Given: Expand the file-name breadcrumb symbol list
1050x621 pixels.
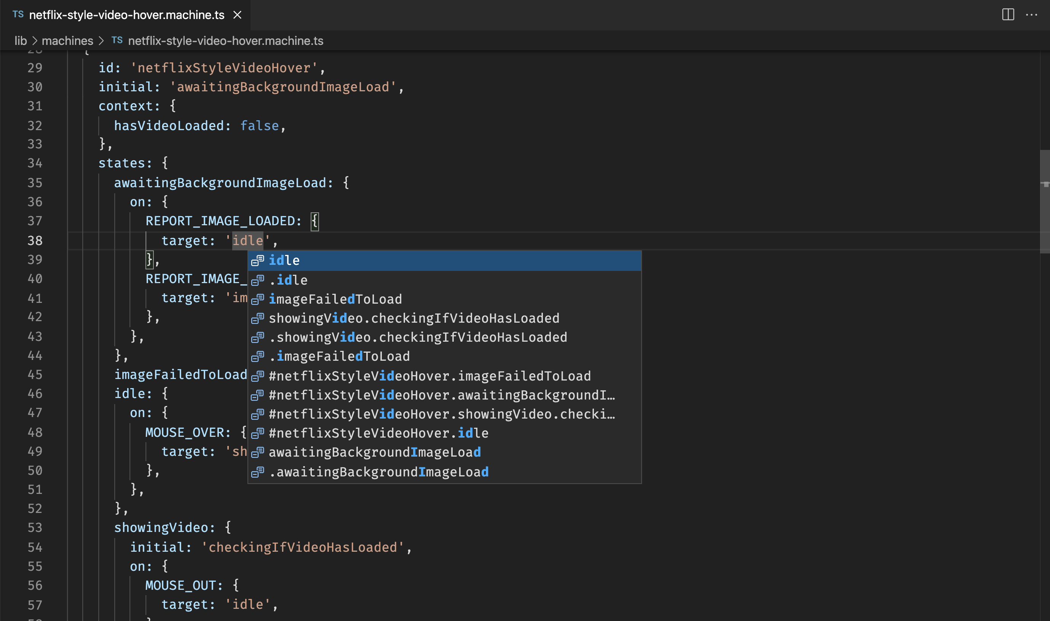Looking at the screenshot, I should pos(225,41).
